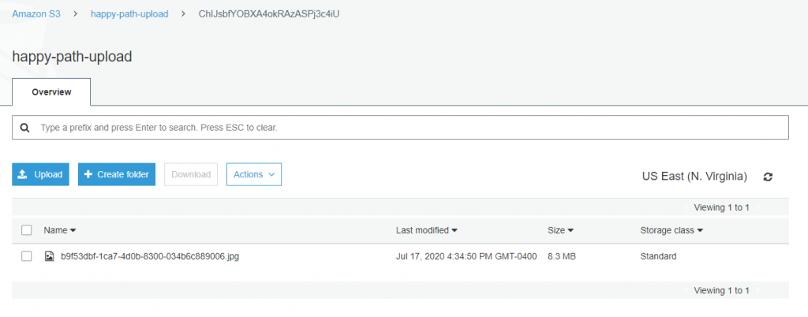808x317 pixels.
Task: Click the ChIJsbfYOBXA4okRAzASPj3c4iU breadcrumb text
Action: point(269,14)
